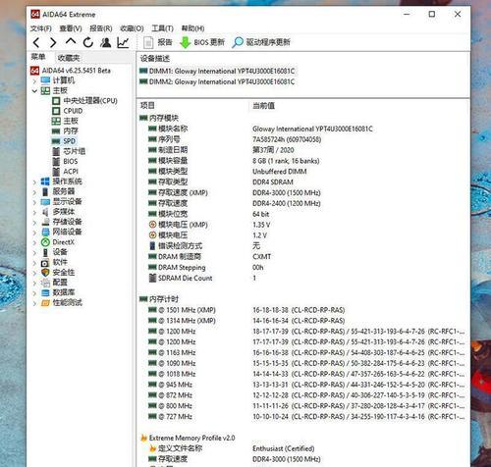This screenshot has width=491, height=467.
Task: Click the Xbox-style icon beside DirectX
Action: pos(45,242)
